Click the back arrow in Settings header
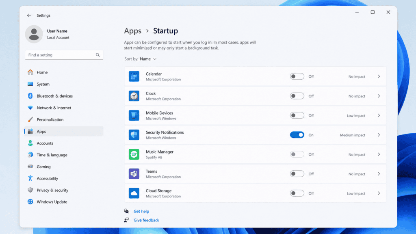Viewport: 416px width, 234px height. (x=29, y=15)
